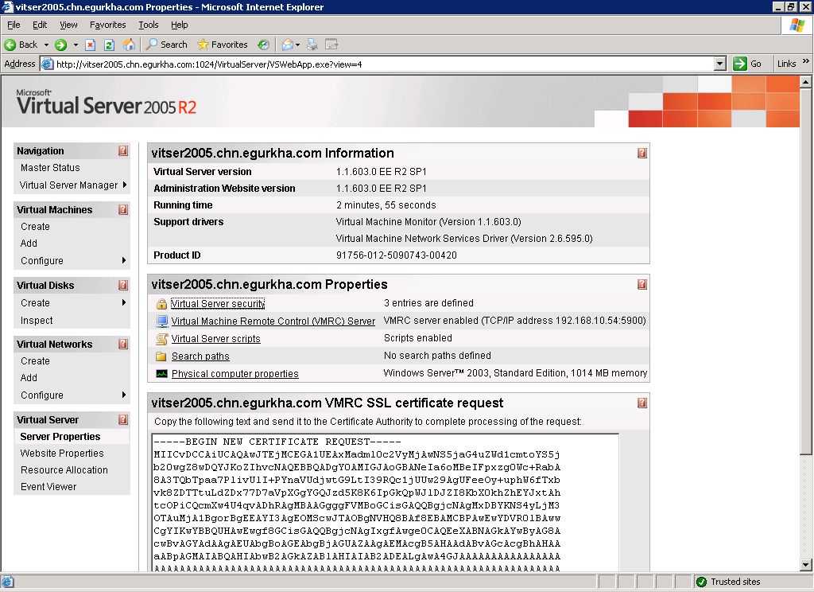
Task: Click the scroll icon beside Virtual Server scripts
Action: click(x=162, y=339)
